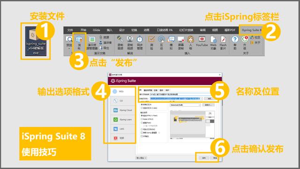Select the selected slides radio button
This screenshot has width=300, height=169.
pyautogui.click(x=142, y=108)
